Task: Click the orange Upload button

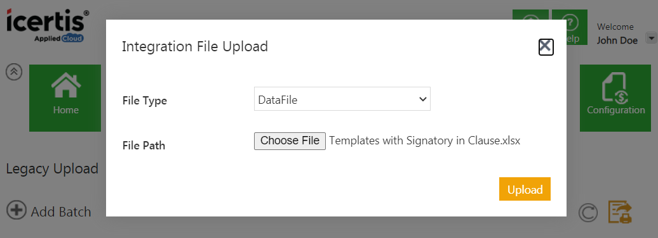Action: click(525, 189)
